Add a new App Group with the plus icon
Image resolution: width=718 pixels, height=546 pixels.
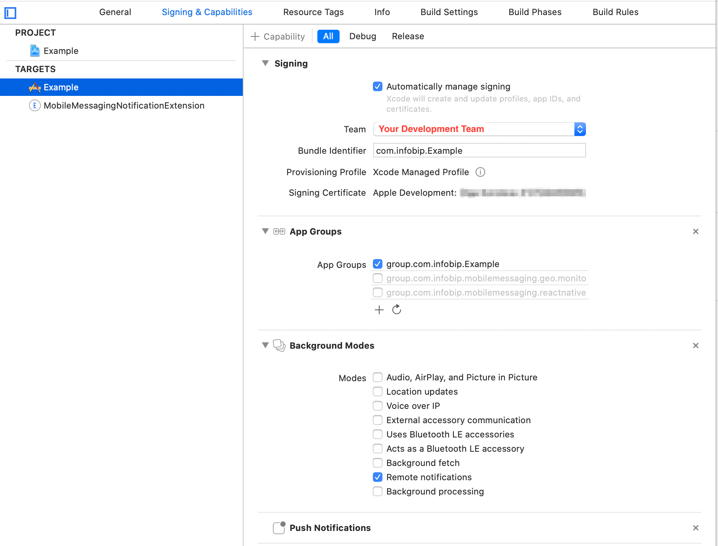click(x=379, y=310)
